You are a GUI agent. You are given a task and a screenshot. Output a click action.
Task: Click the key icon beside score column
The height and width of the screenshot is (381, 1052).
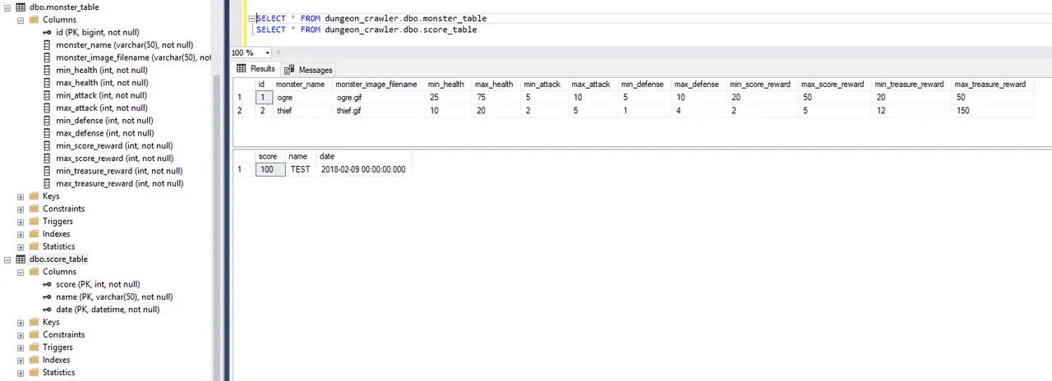click(47, 284)
